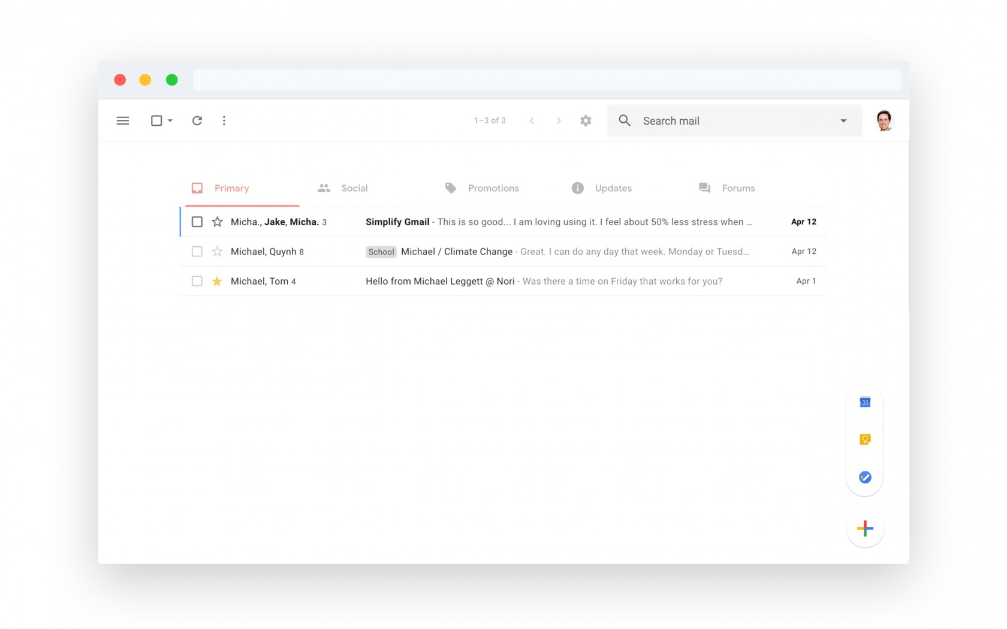Expand the select-all checkbox dropdown arrow
1007x629 pixels.
point(170,120)
